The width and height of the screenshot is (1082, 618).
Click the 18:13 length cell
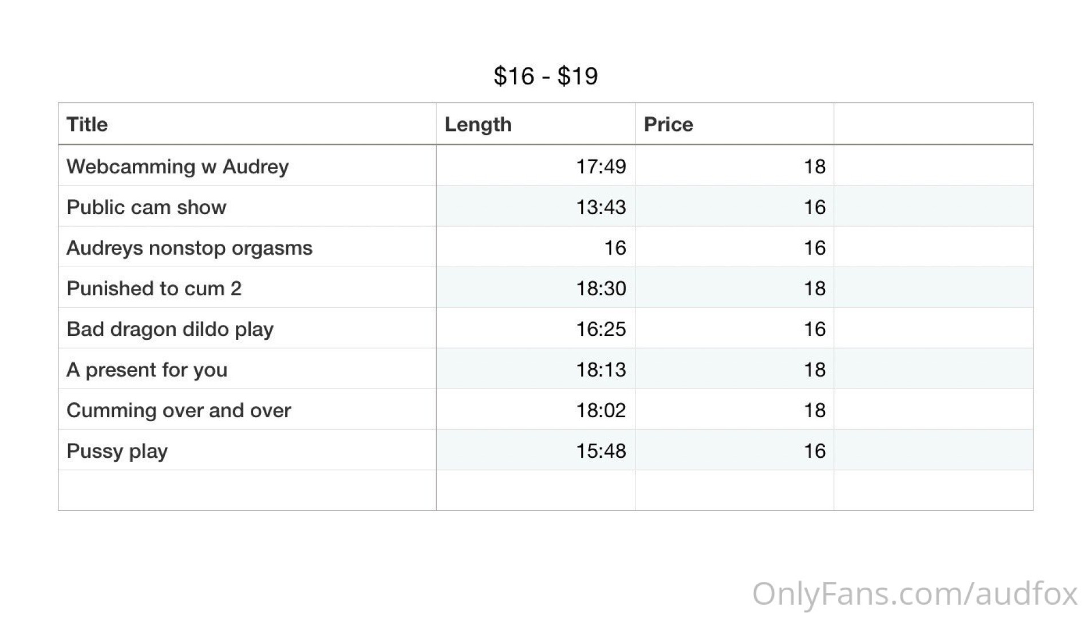pos(601,370)
